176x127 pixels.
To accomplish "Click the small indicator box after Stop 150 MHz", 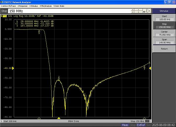I will tap(147, 121).
